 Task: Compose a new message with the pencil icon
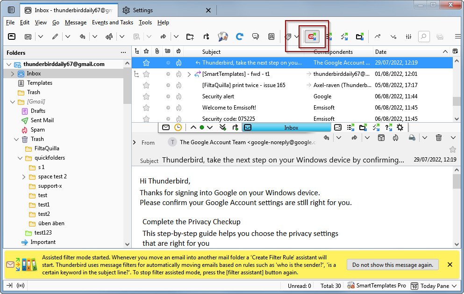55,37
